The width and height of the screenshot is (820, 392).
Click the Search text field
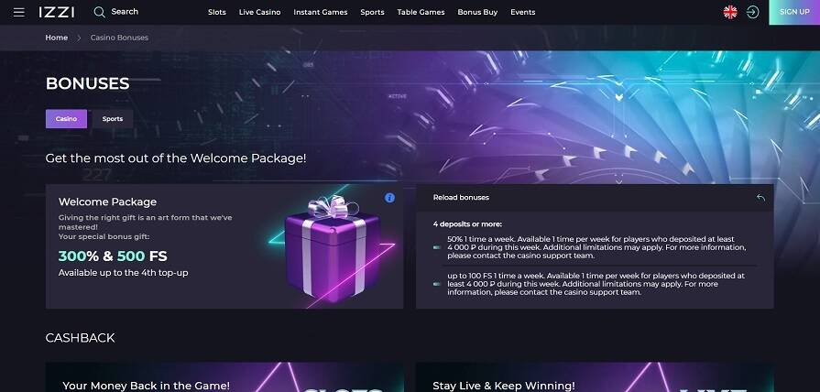(125, 12)
